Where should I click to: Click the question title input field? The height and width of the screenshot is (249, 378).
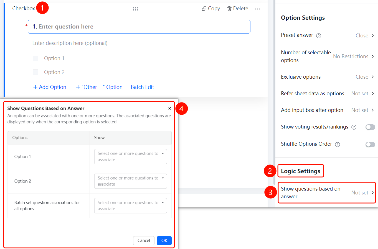(139, 27)
